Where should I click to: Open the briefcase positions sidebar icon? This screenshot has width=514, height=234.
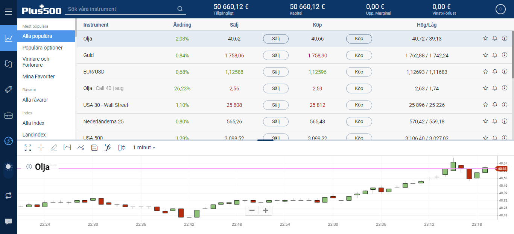[x=8, y=115]
